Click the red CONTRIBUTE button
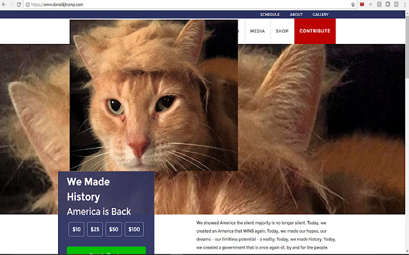Screen dimensions: 409x255 tap(315, 31)
